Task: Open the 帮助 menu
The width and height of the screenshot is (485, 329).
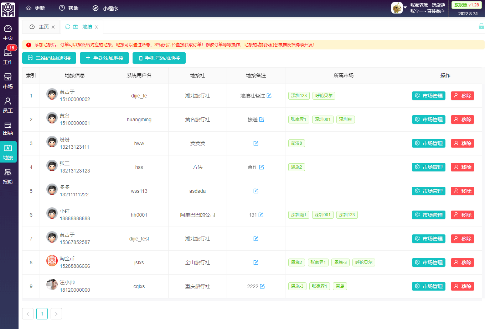Action: point(69,8)
